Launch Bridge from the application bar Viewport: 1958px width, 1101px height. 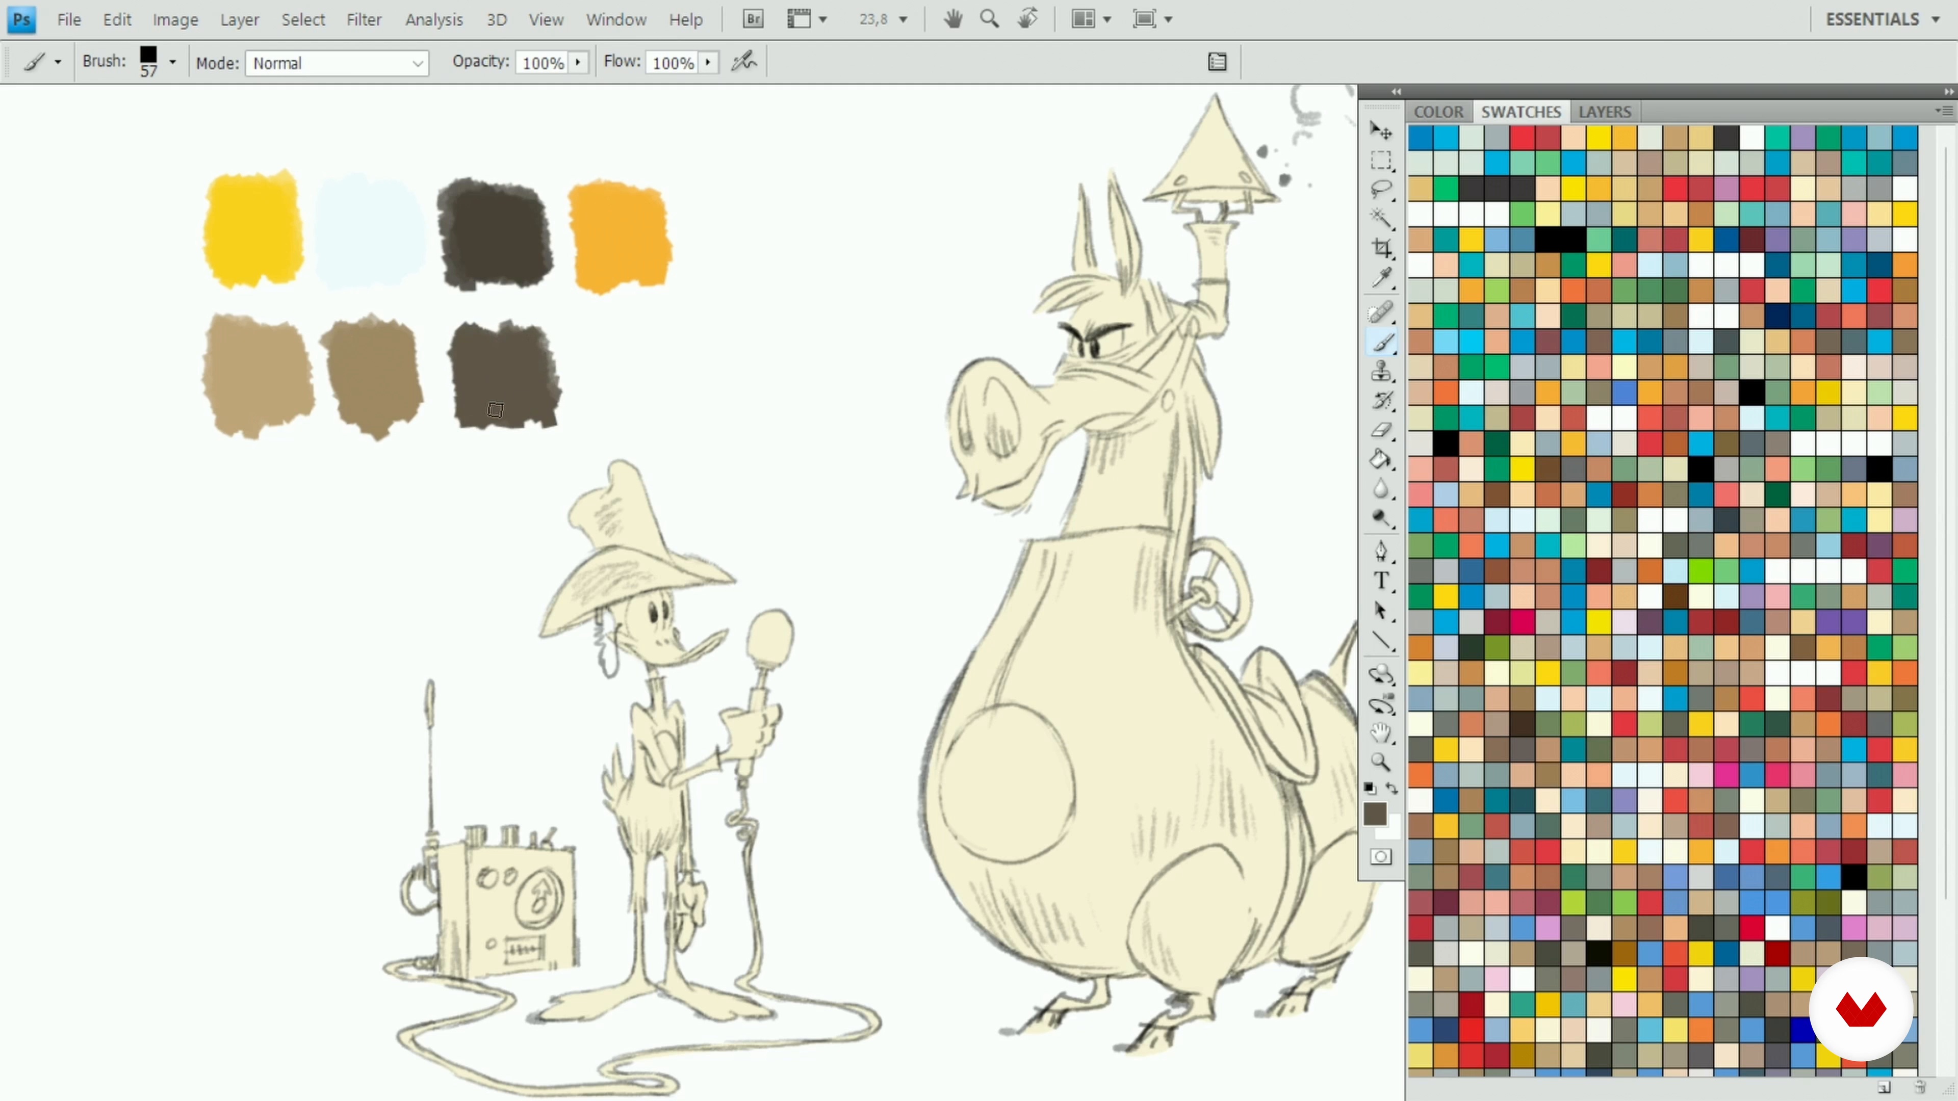click(x=753, y=19)
